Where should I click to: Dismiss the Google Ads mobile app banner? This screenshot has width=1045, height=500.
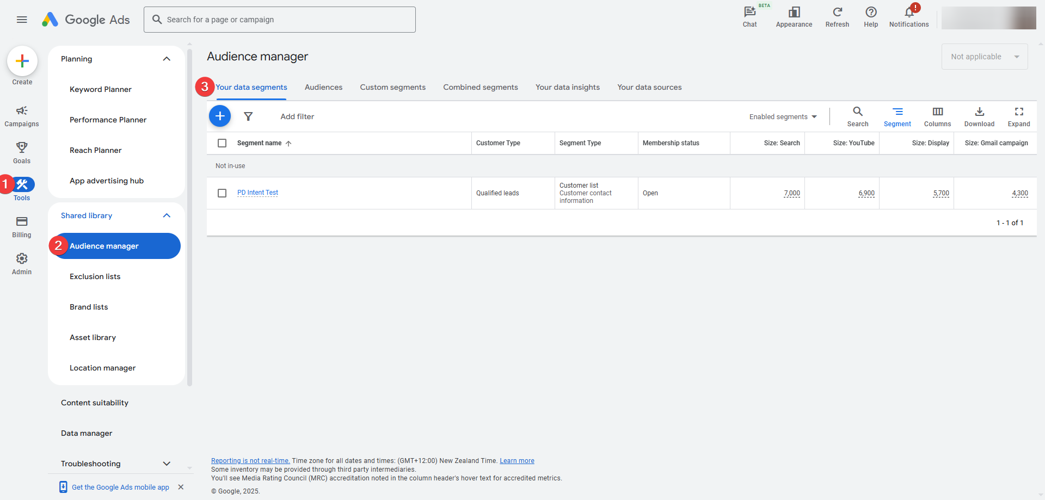coord(181,487)
